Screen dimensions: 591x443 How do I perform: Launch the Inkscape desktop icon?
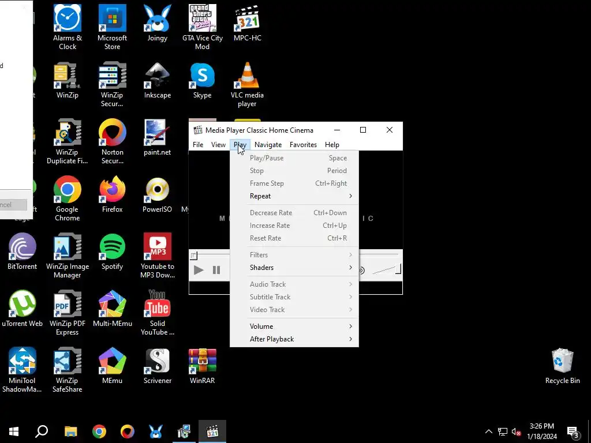tap(157, 80)
